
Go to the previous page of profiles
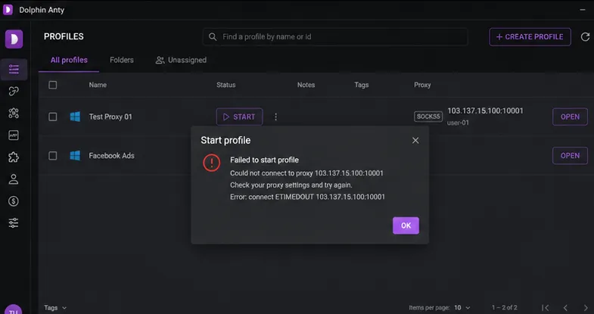pyautogui.click(x=565, y=307)
